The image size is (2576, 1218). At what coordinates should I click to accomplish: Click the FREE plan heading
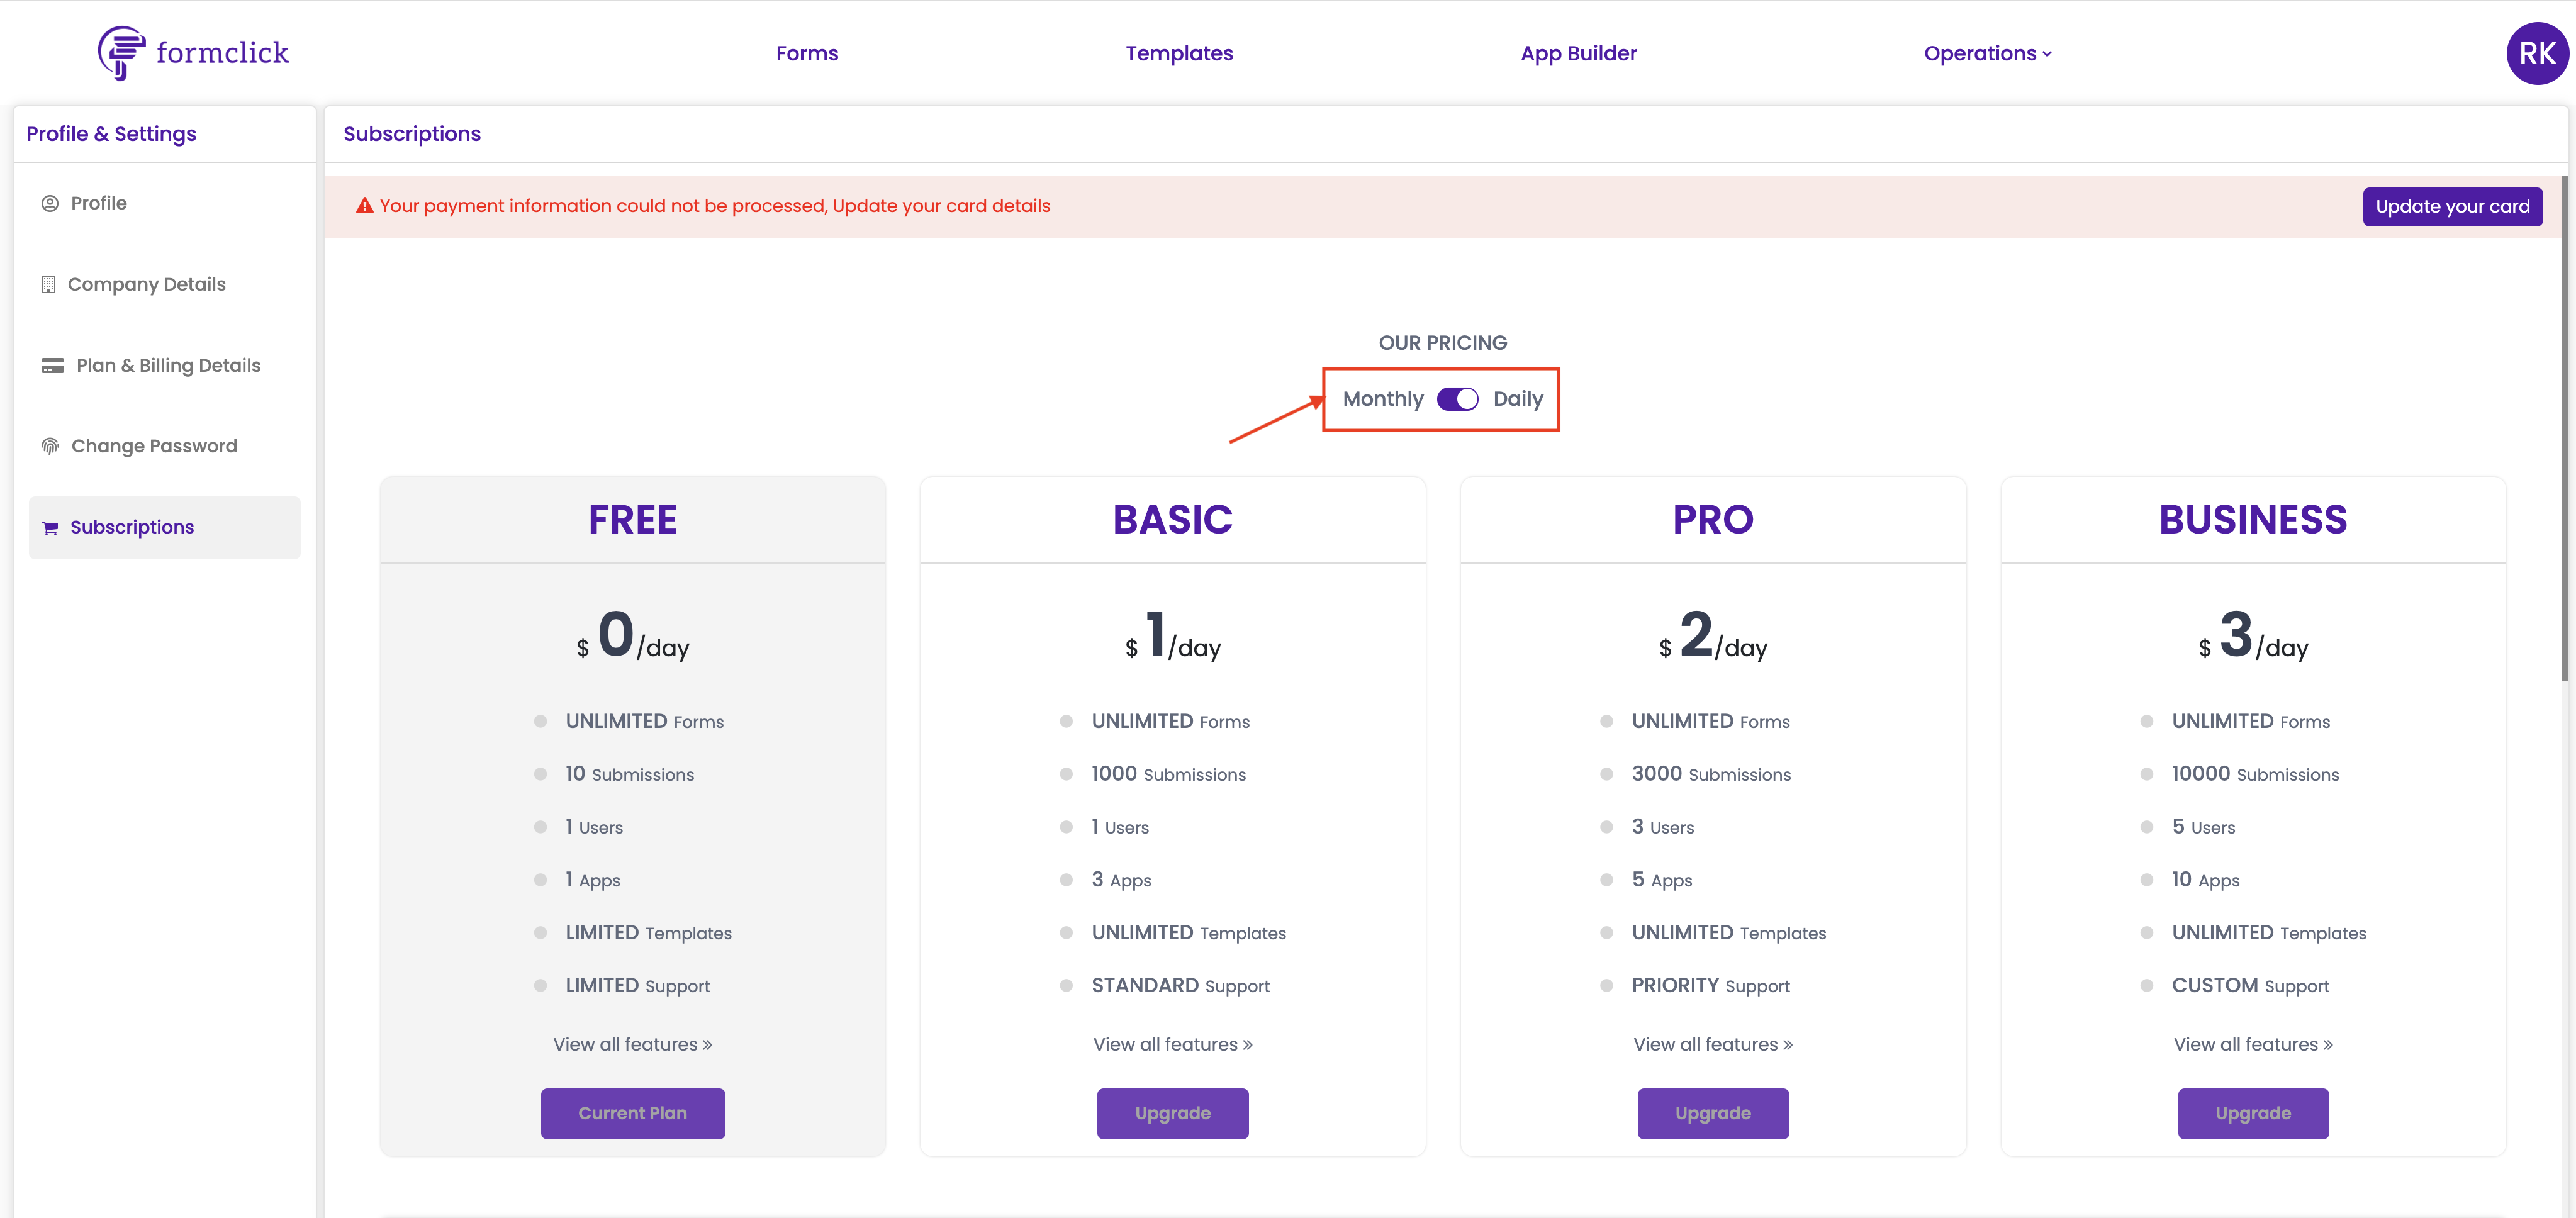(x=632, y=520)
